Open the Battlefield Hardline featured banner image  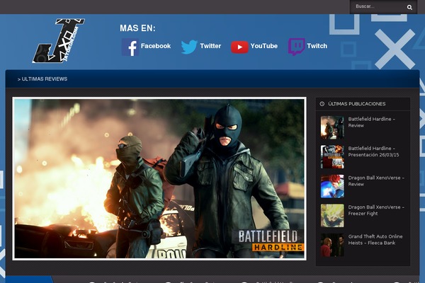159,178
